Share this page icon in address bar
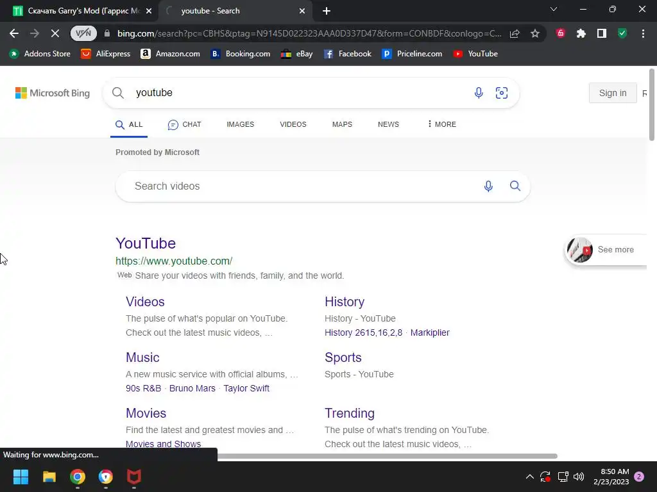Viewport: 657px width, 492px height. click(515, 33)
